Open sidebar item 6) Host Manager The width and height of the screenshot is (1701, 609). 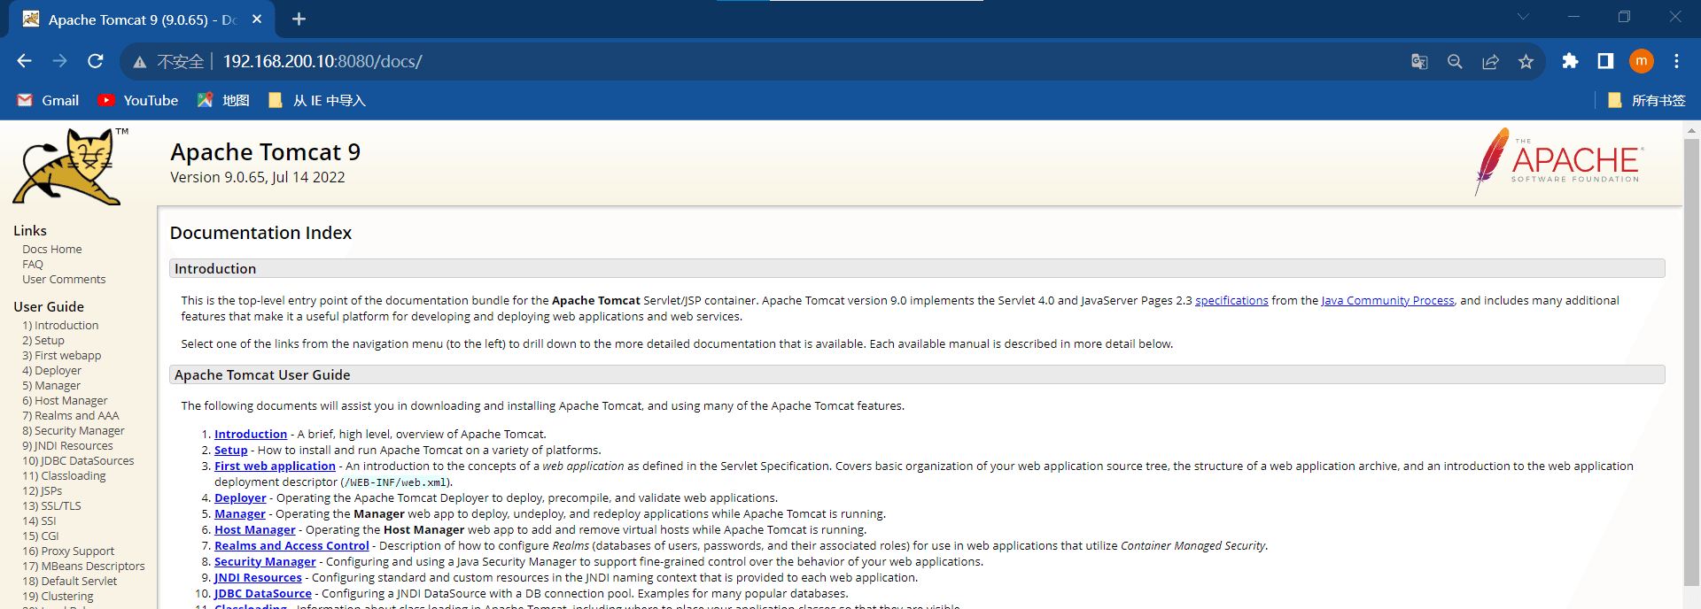(x=65, y=401)
